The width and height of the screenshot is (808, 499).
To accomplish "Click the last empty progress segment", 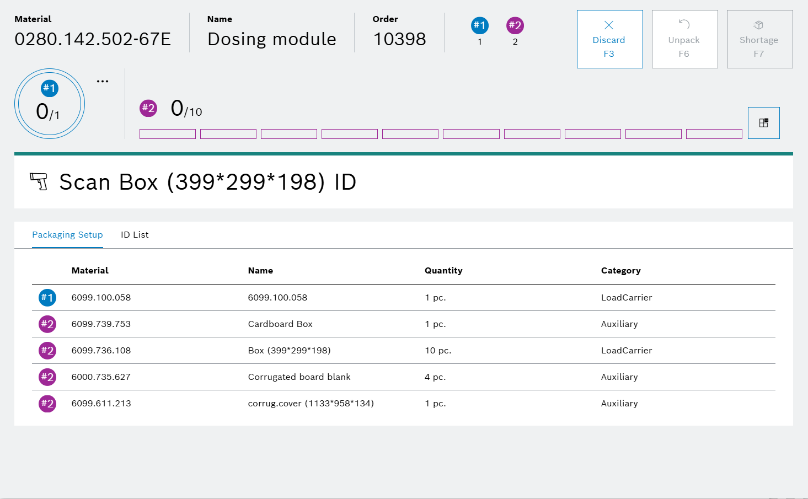I will [x=714, y=134].
